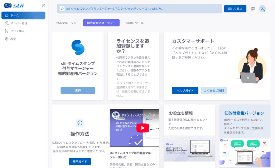Click the 操作方法 heading
275x168 pixels.
pos(80,134)
